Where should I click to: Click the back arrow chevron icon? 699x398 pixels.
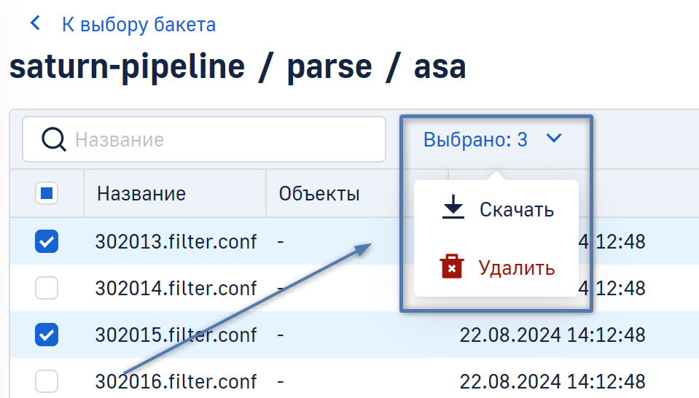pos(34,24)
